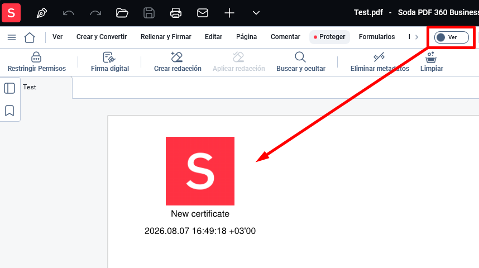Open the Ver ribbon tab

coord(58,37)
